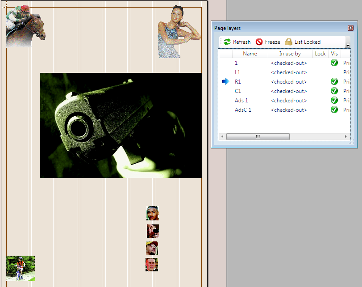Select the Ads 1 layer row
The height and width of the screenshot is (287, 362).
[284, 100]
